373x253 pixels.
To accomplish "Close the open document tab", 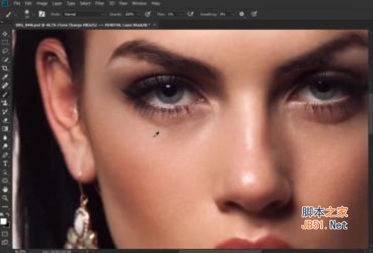I will 154,25.
